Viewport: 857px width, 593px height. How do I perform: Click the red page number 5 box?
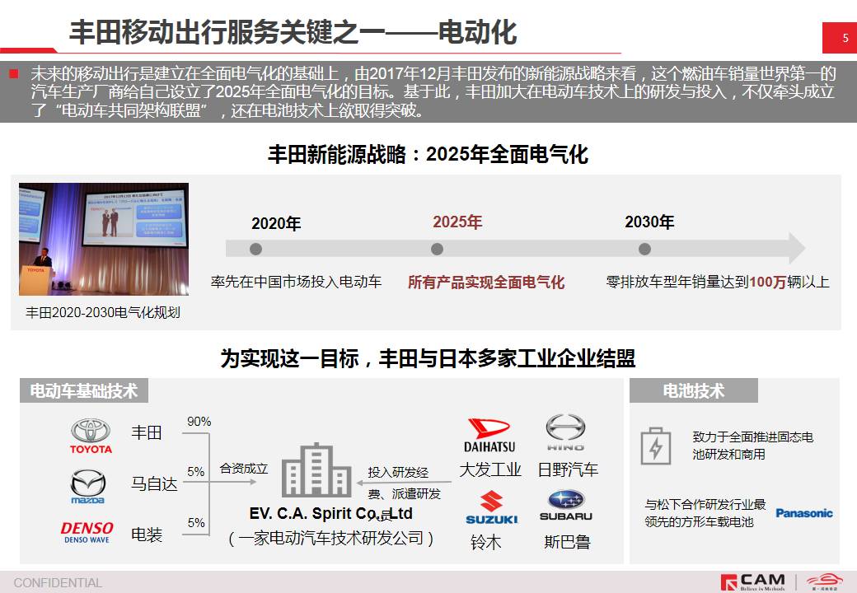(840, 38)
